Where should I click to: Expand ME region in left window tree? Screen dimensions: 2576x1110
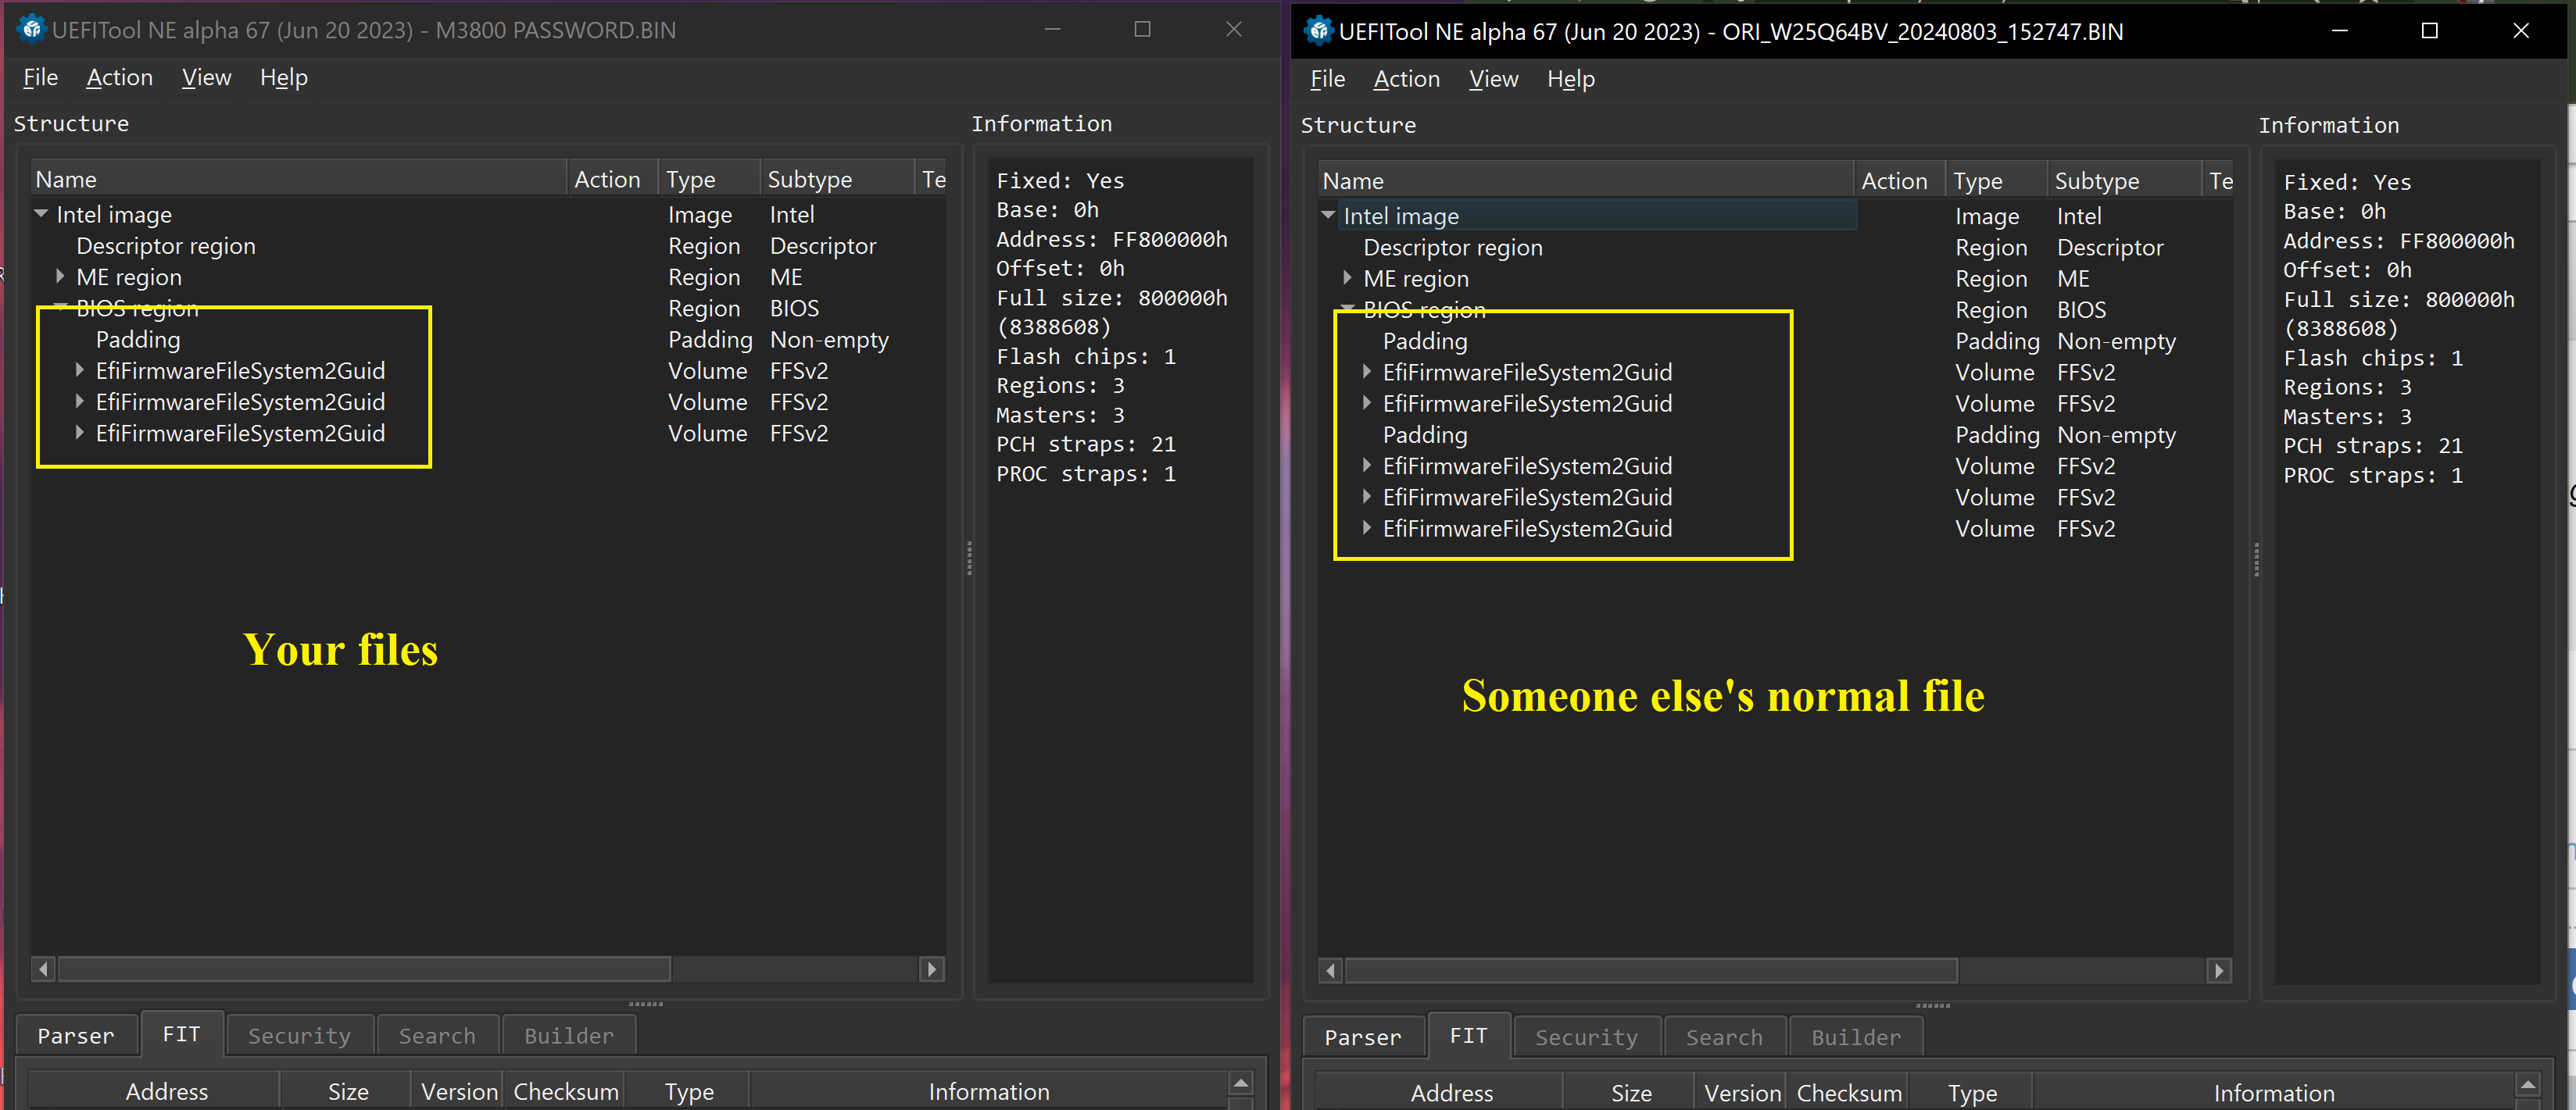click(60, 277)
